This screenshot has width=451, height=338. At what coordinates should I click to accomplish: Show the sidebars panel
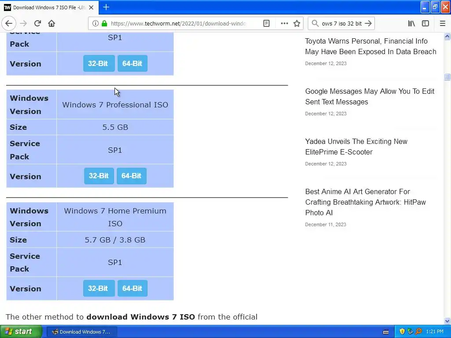[425, 24]
